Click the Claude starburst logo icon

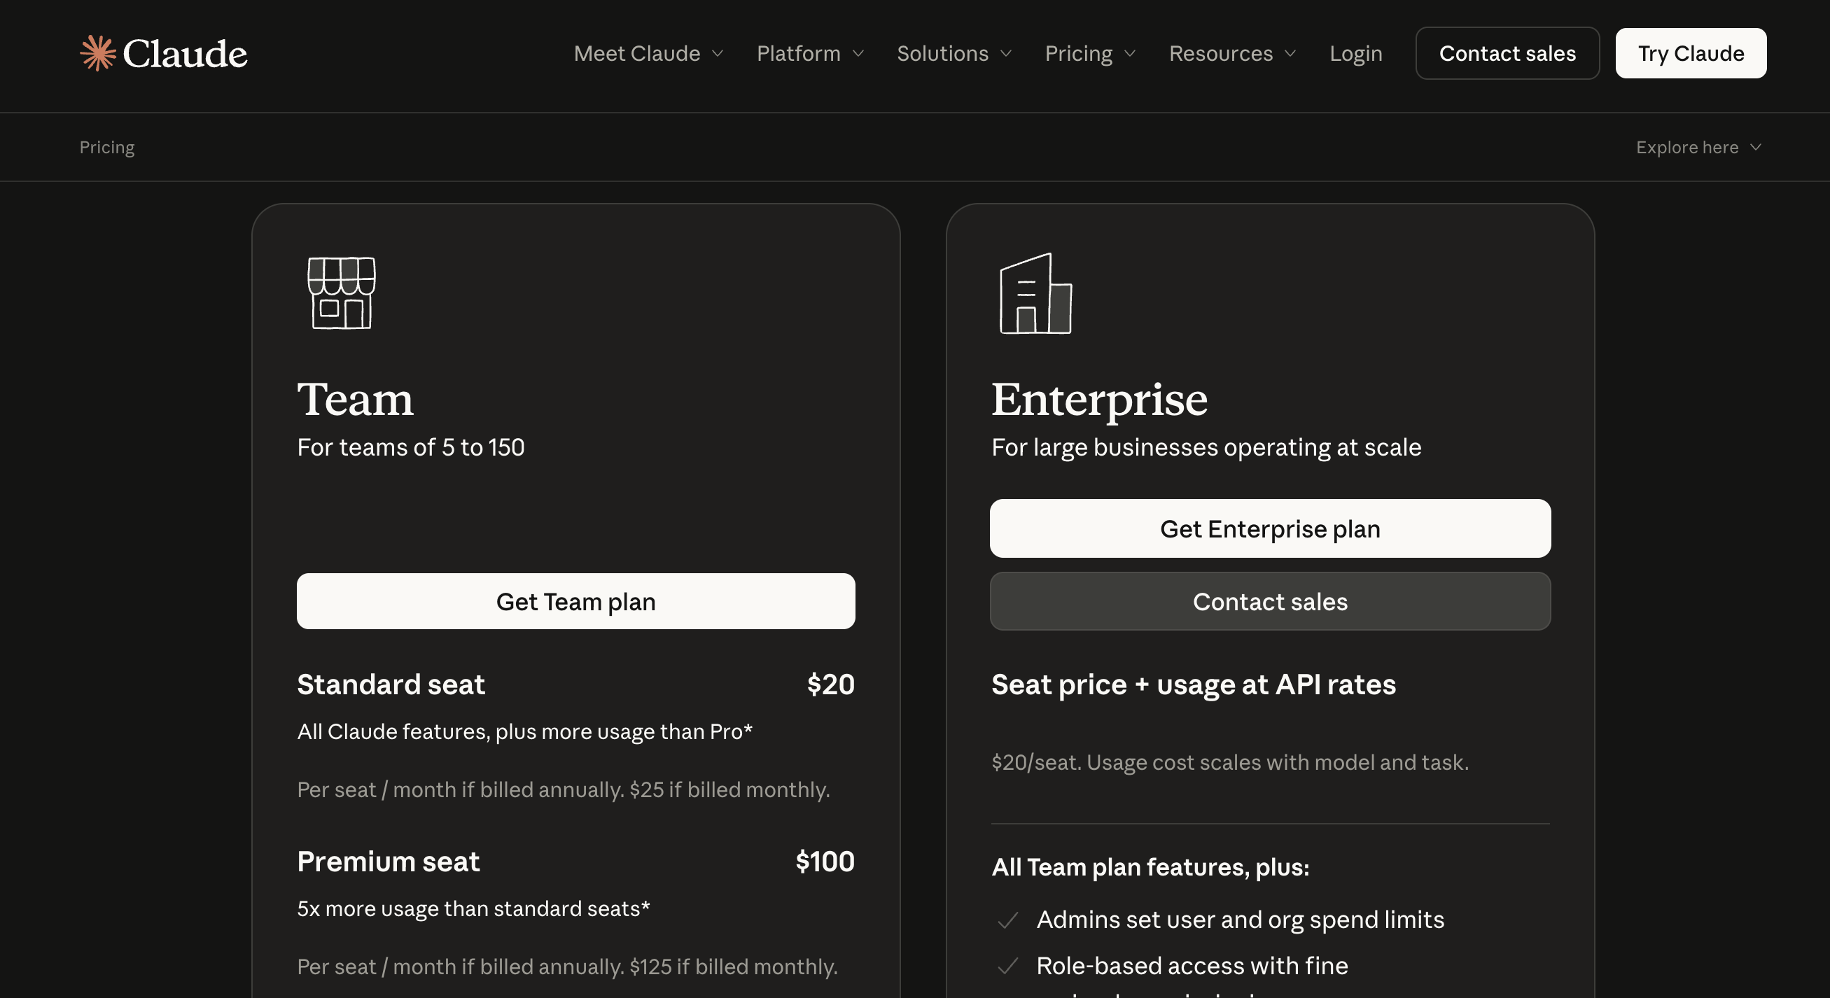pos(97,53)
